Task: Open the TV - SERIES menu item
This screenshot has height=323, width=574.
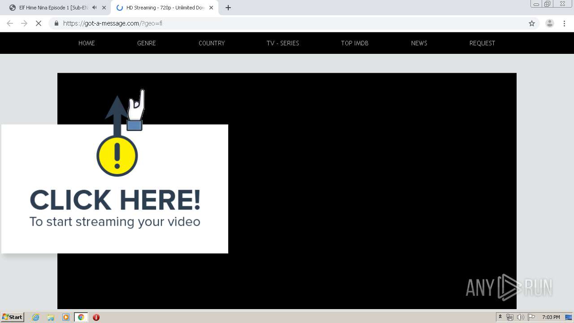Action: pos(283,43)
